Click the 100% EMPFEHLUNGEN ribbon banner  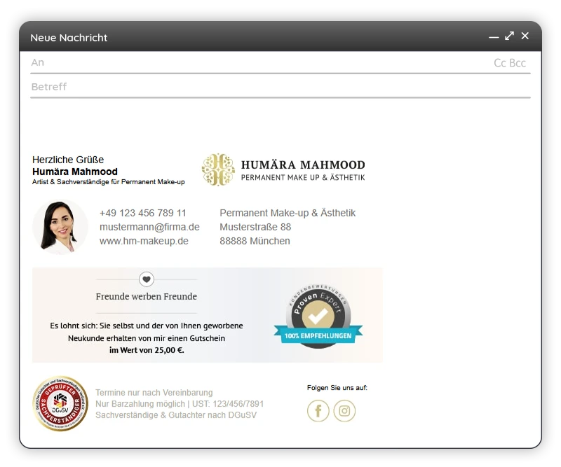[317, 335]
